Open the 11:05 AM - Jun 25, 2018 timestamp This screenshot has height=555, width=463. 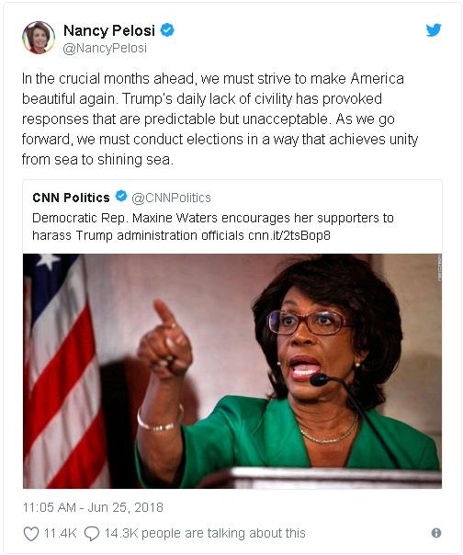coord(93,507)
